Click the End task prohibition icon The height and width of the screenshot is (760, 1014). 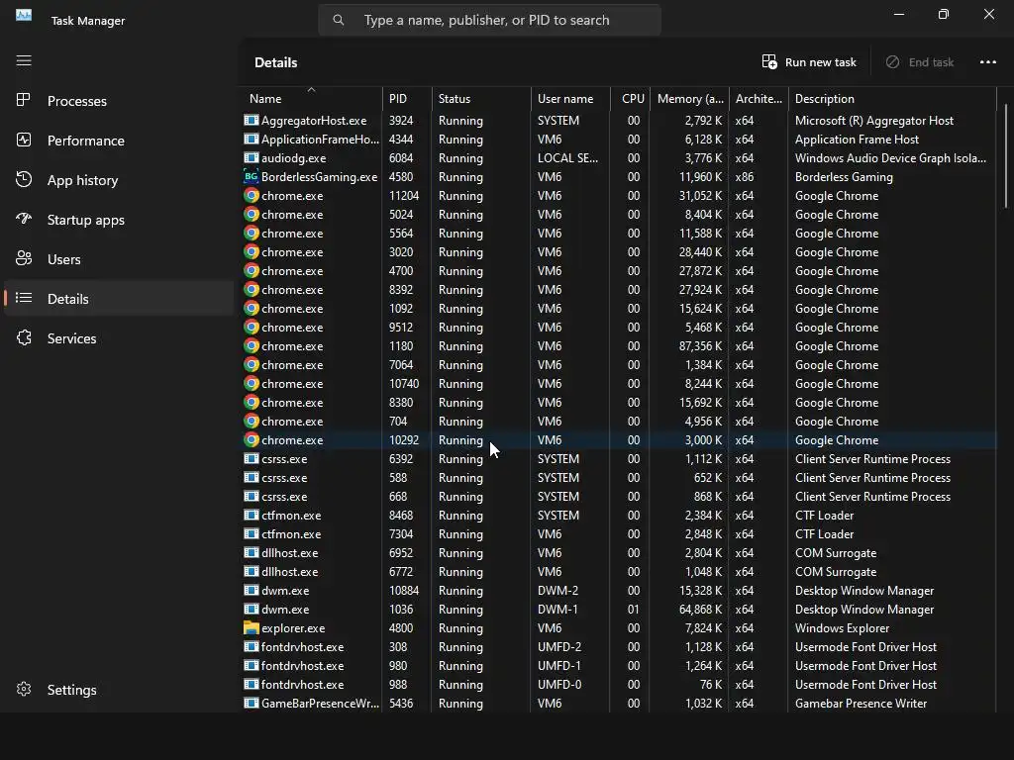tap(892, 62)
